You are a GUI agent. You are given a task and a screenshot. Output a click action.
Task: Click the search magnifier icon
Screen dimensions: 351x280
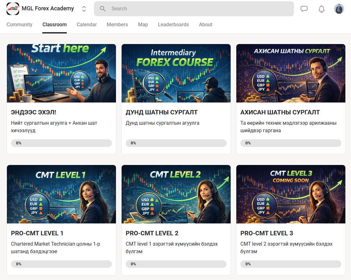pos(103,9)
